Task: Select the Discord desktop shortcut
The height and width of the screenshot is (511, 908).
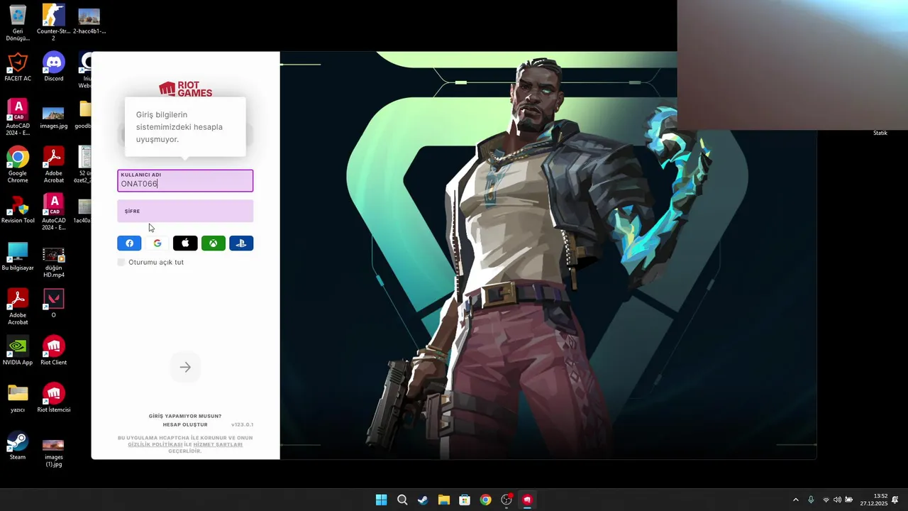Action: click(x=54, y=67)
